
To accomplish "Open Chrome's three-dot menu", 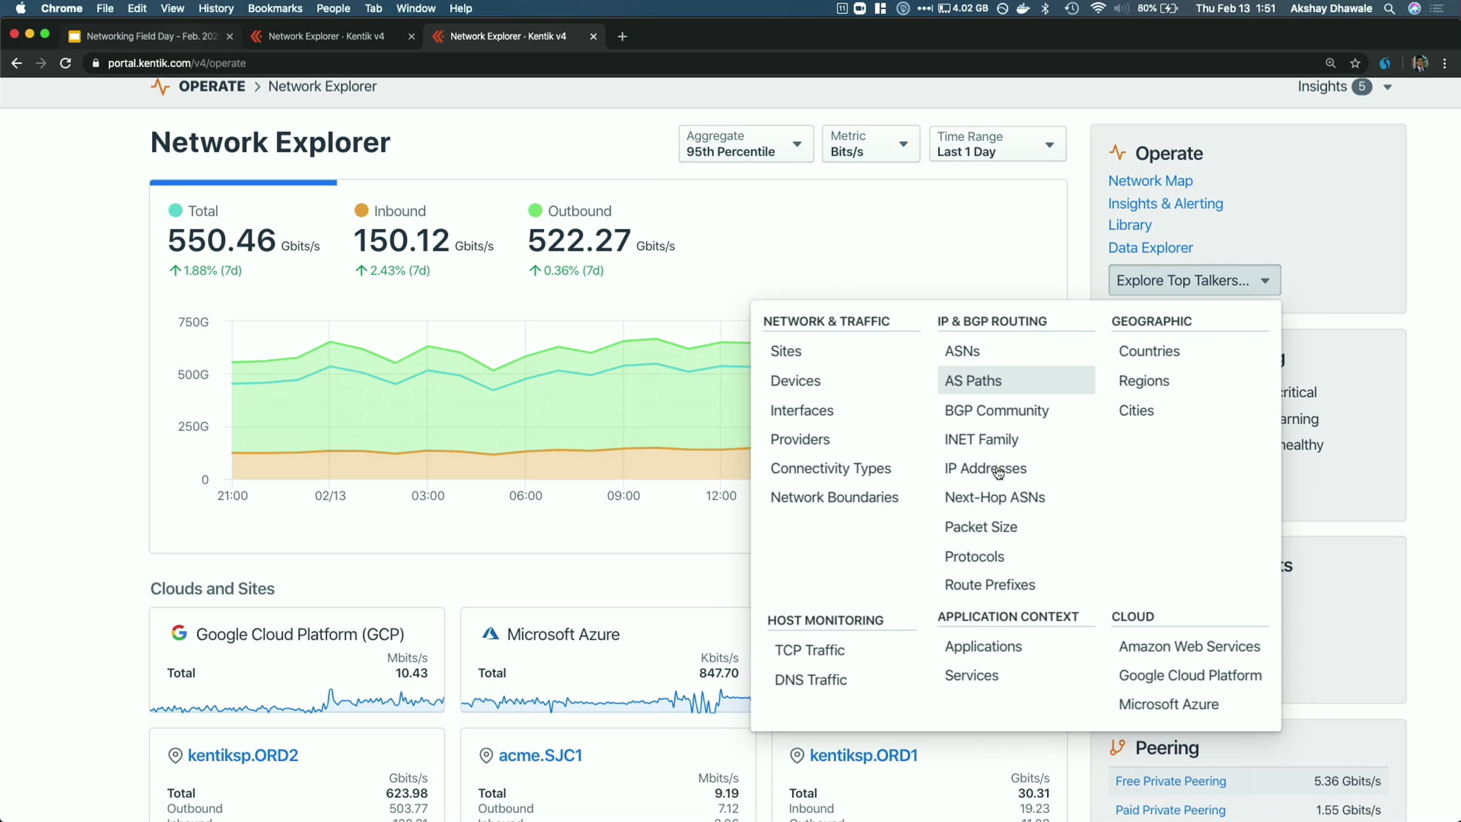I will click(x=1445, y=63).
